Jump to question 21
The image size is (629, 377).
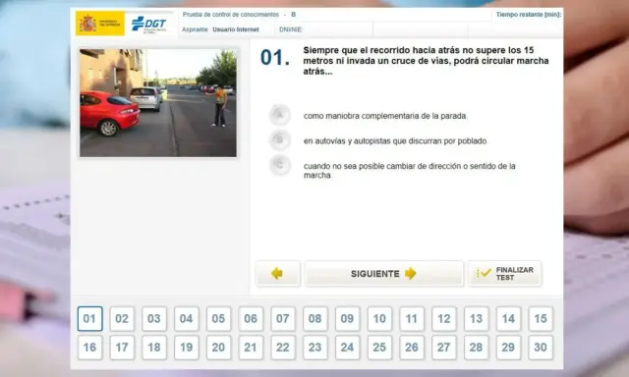point(251,347)
